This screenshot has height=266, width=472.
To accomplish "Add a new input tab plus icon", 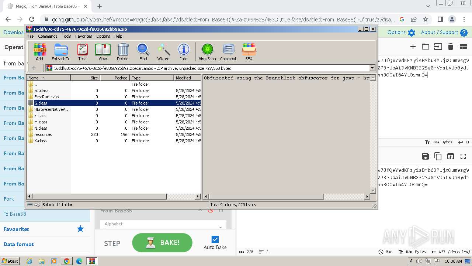I will (413, 47).
